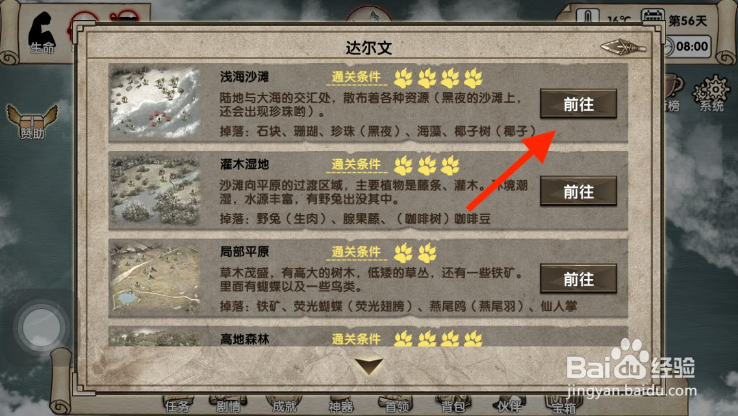Tap the virtual joystick circle
Screen dimensions: 738x416
coord(42,326)
